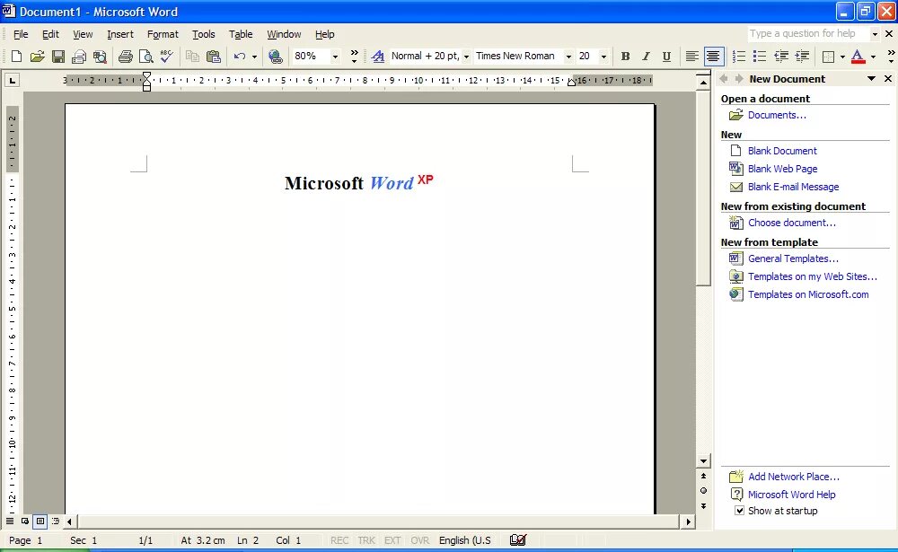The image size is (898, 552).
Task: Toggle Center alignment
Action: point(713,57)
